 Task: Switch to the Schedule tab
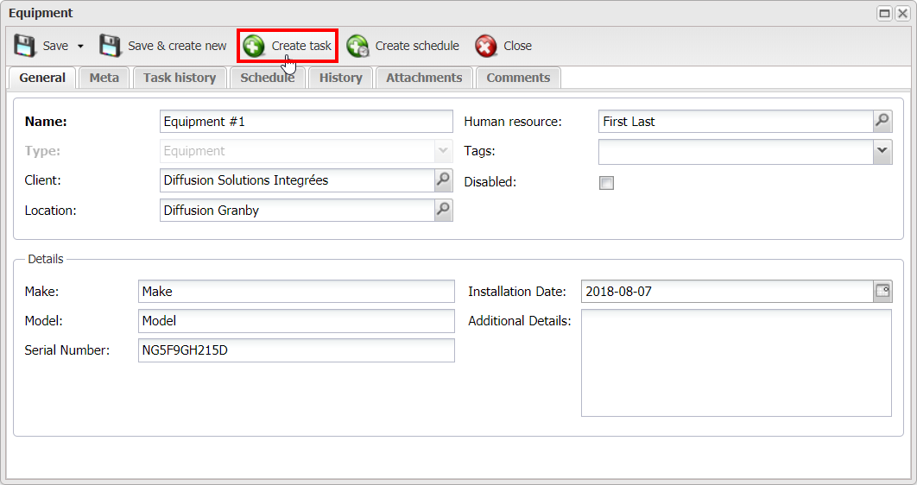coord(268,78)
